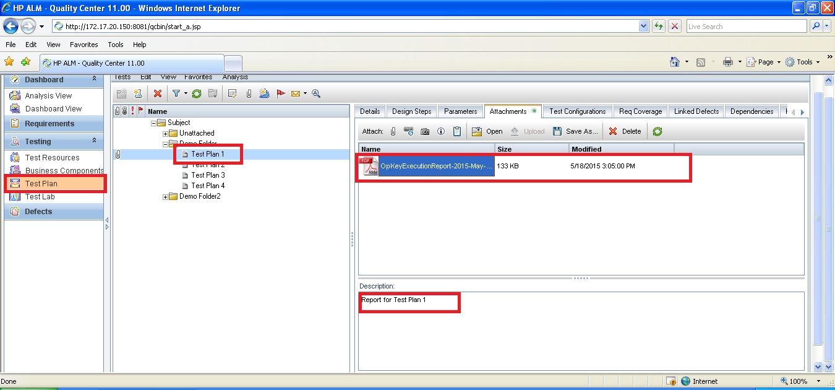Click the New Folder toolbar icon
The image size is (835, 390).
click(x=122, y=93)
